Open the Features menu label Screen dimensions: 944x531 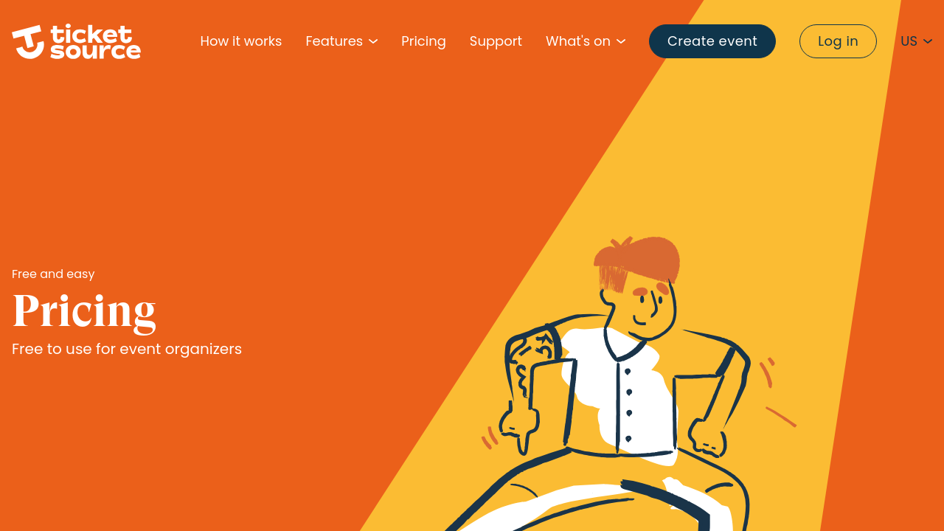334,41
